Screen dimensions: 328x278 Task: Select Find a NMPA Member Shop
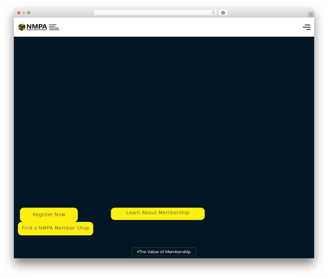pyautogui.click(x=56, y=229)
